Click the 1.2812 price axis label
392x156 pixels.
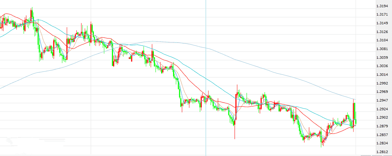coord(383,152)
